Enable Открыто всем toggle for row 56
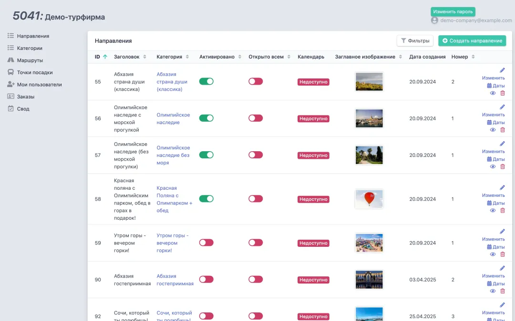 point(256,118)
